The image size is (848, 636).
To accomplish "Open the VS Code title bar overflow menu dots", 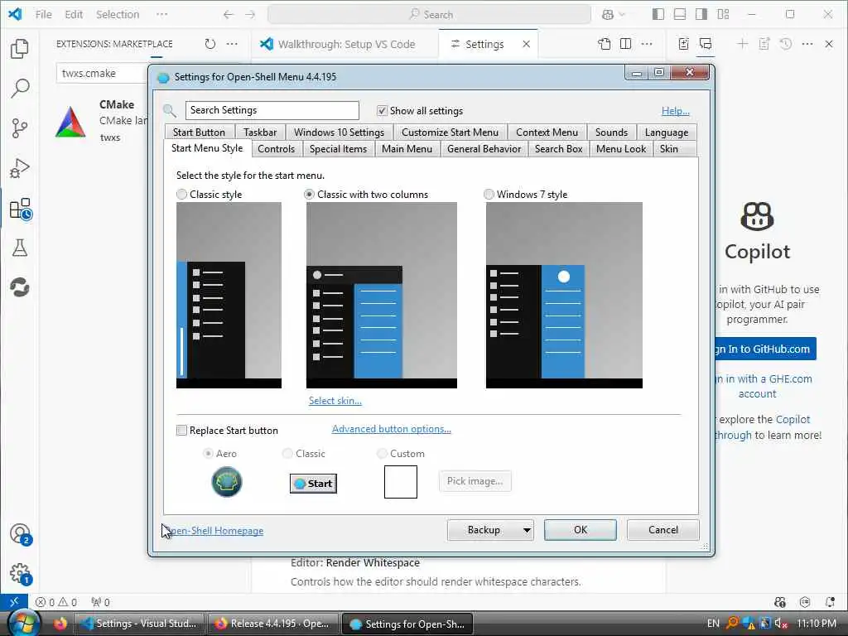I will tap(161, 15).
